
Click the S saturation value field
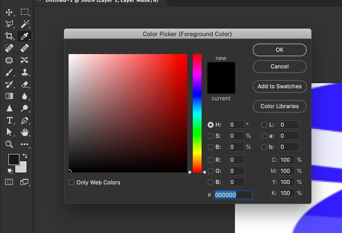[237, 136]
